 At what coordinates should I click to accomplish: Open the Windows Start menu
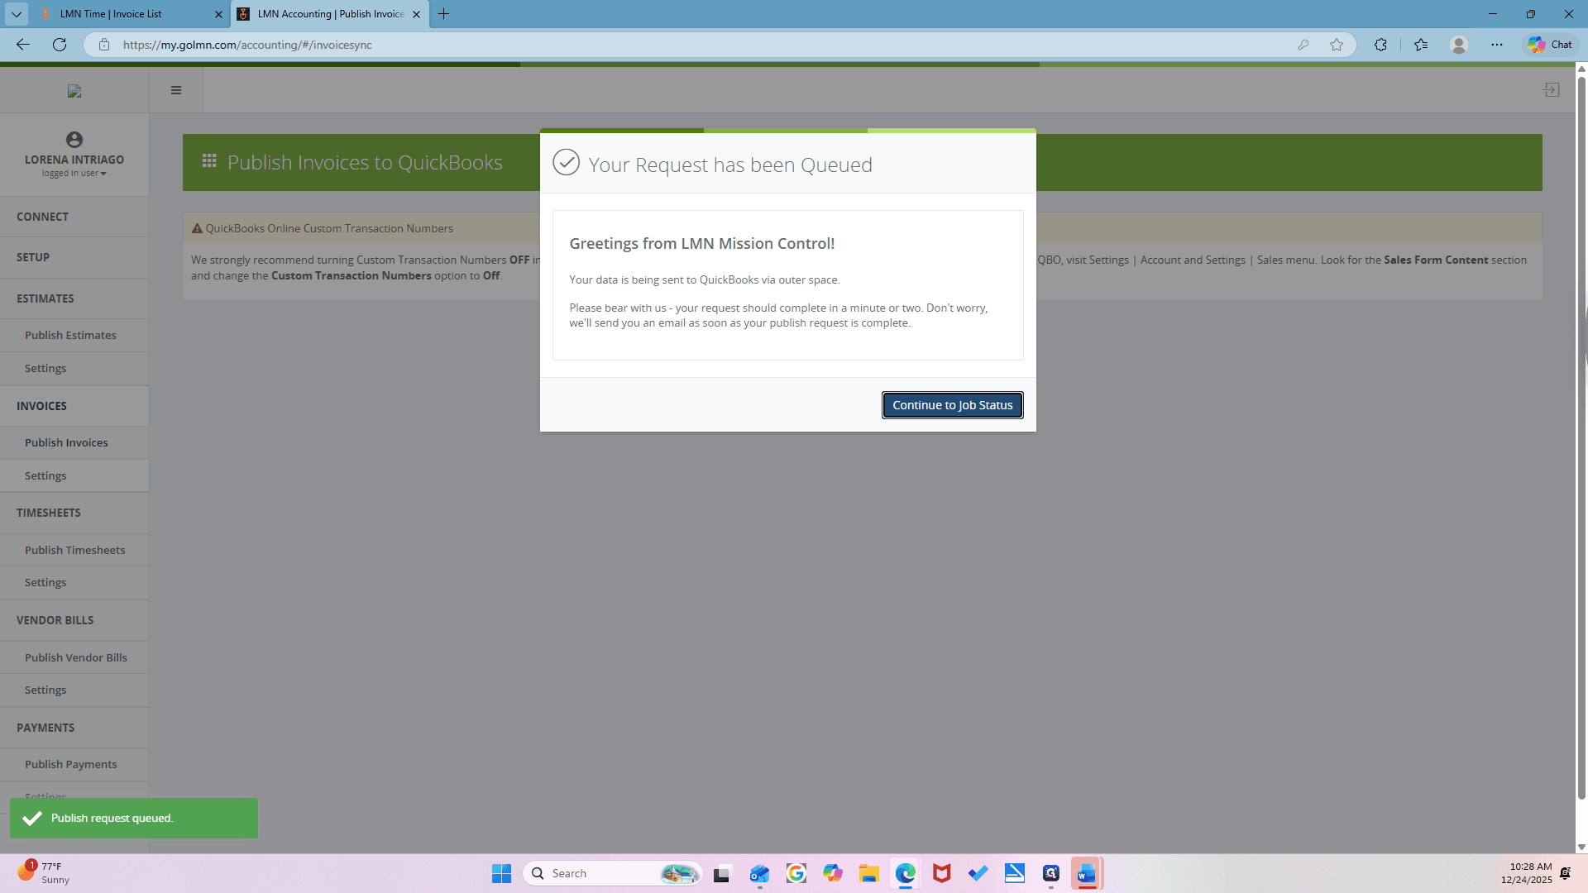[501, 873]
